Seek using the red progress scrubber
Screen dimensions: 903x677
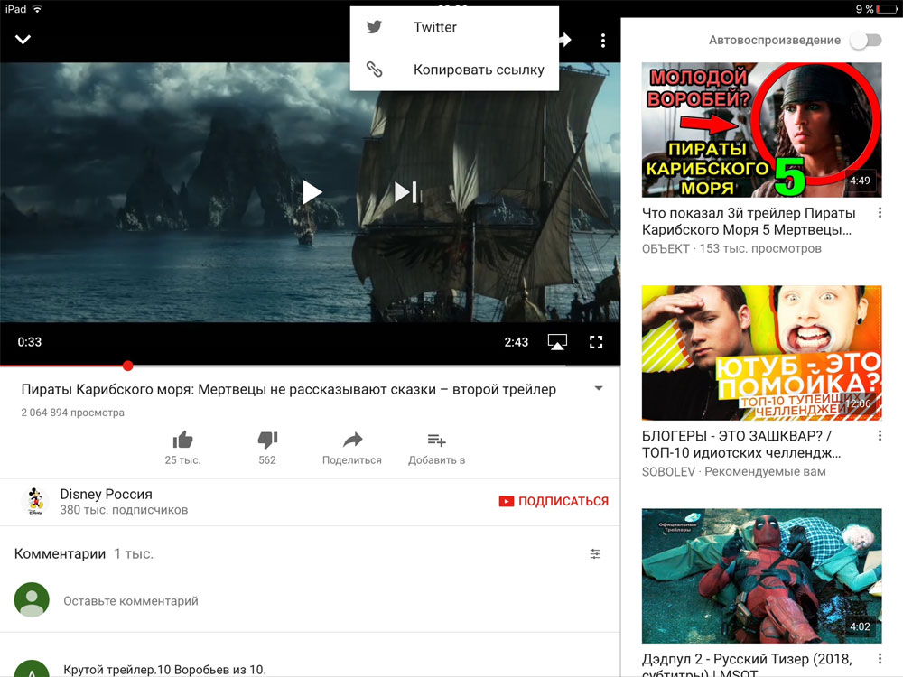128,366
